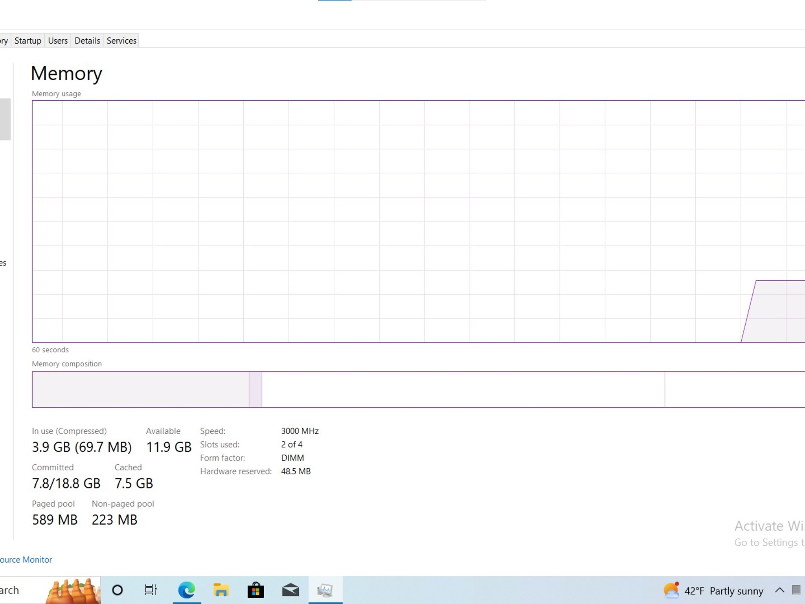Open the Mail app icon
The width and height of the screenshot is (805, 604).
(290, 590)
